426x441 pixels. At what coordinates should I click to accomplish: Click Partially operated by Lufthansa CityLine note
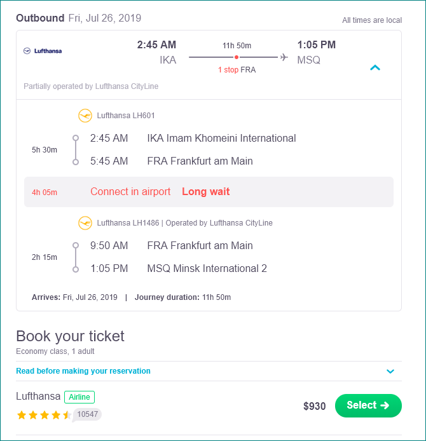point(91,86)
